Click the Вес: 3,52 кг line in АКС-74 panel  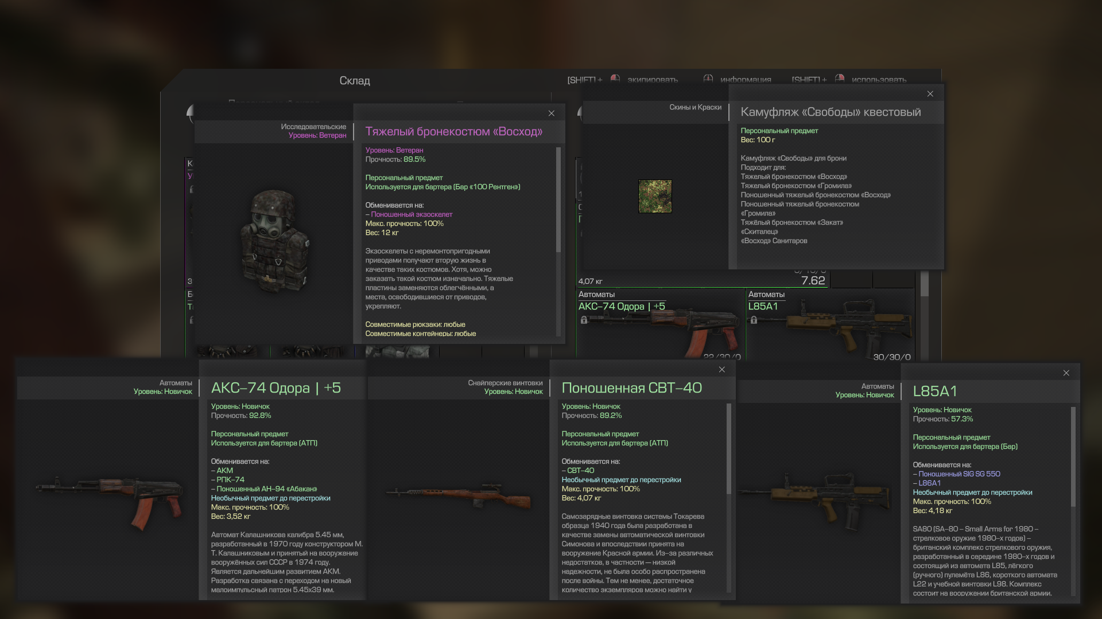(230, 516)
